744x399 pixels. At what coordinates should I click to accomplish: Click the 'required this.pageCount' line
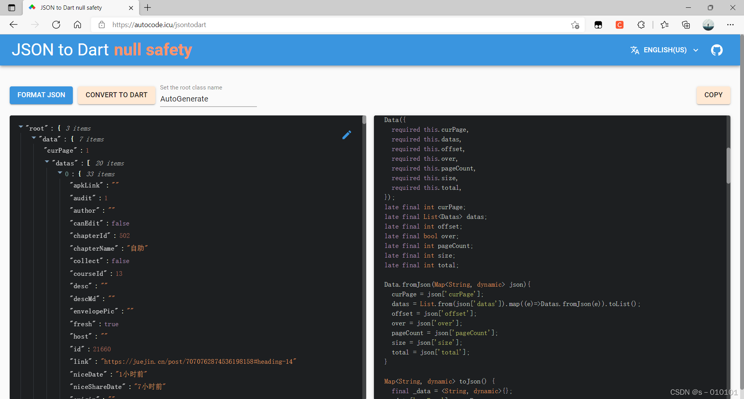coord(434,169)
